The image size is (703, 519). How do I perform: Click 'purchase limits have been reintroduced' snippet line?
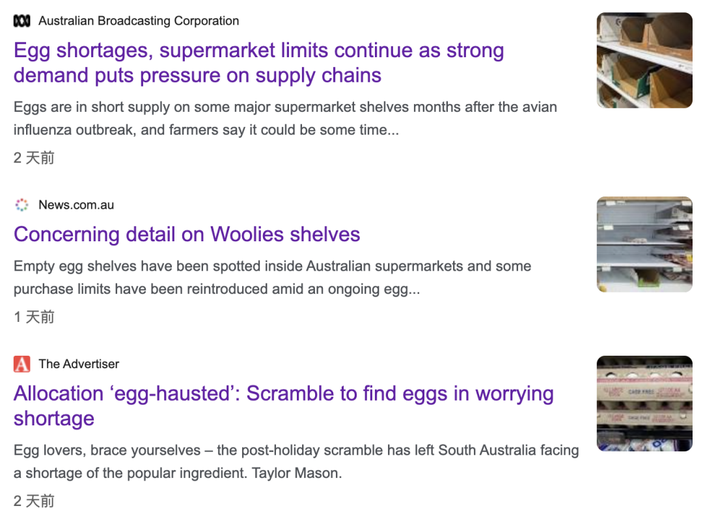(217, 289)
